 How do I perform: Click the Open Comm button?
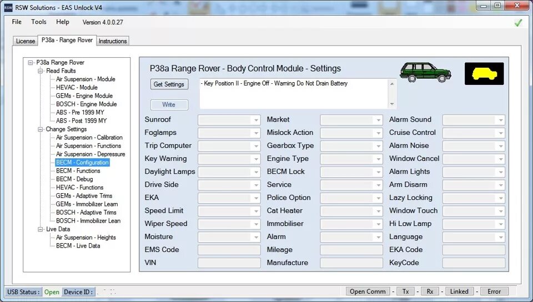pos(368,291)
